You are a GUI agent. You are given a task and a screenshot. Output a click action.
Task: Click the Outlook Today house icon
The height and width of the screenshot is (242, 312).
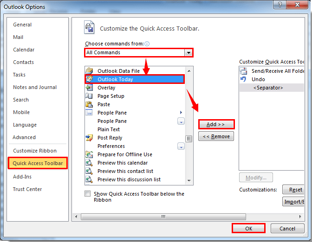pos(89,79)
